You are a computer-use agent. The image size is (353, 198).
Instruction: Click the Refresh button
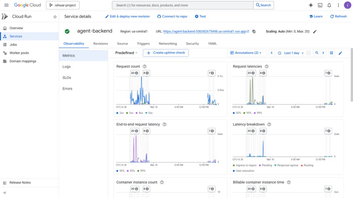pos(339,17)
